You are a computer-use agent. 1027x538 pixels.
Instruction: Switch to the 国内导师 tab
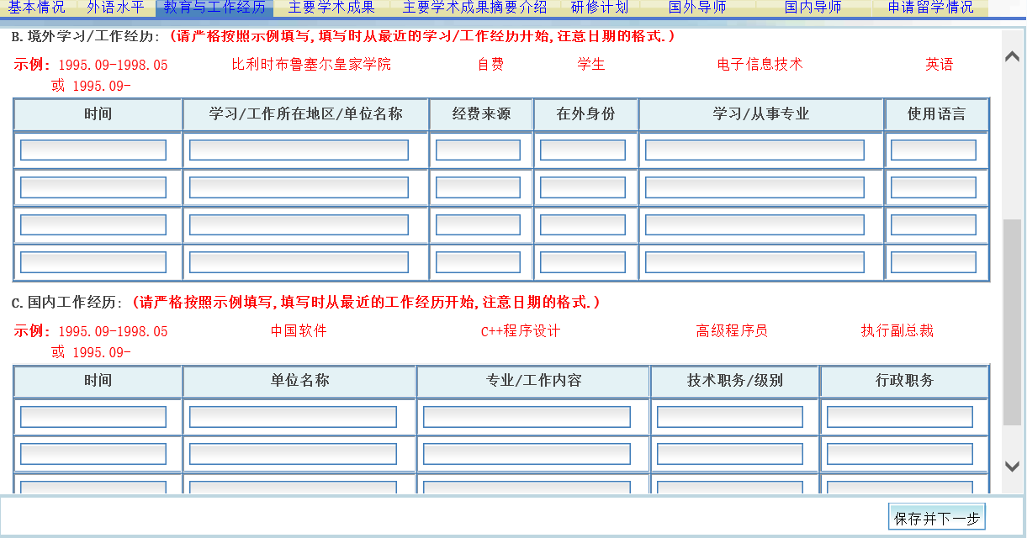pyautogui.click(x=813, y=8)
